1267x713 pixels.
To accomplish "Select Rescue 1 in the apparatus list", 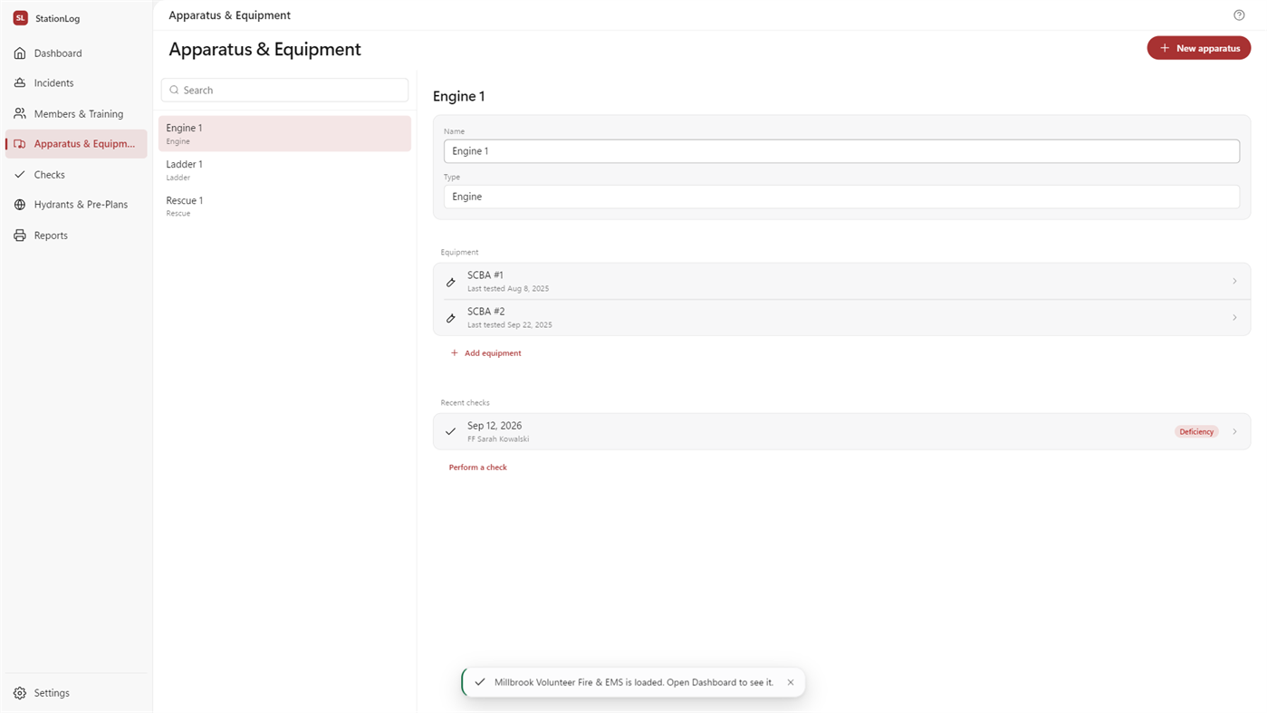I will 284,207.
